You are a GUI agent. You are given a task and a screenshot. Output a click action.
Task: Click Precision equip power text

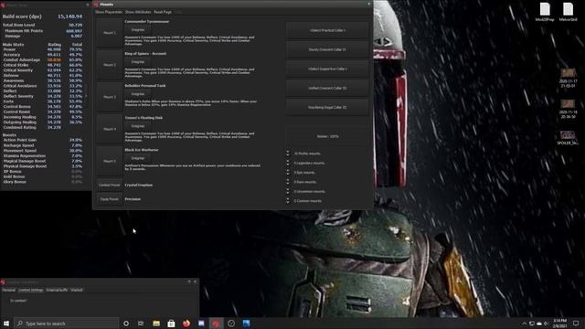[133, 199]
